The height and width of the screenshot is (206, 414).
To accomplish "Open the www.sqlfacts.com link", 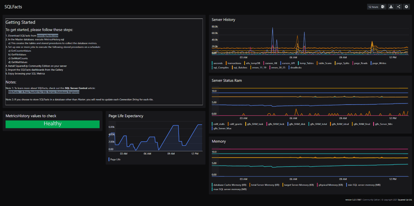I will (x=47, y=36).
